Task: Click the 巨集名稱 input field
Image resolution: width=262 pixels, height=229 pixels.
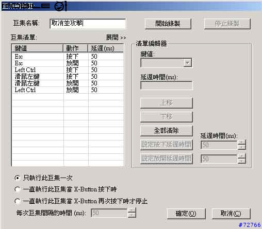Action: [88, 24]
